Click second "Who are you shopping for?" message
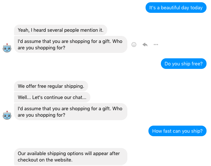The width and height of the screenshot is (211, 166). tap(71, 112)
